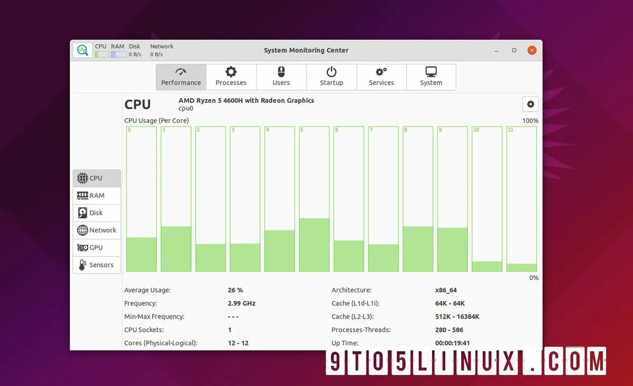Click core 1 usage bar

coord(176,199)
